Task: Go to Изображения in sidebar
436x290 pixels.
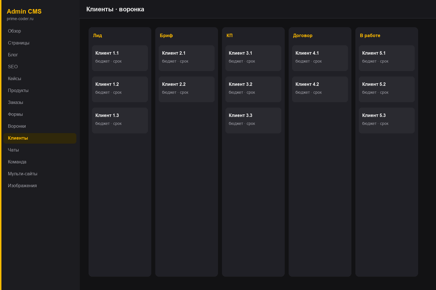Action: click(40, 186)
